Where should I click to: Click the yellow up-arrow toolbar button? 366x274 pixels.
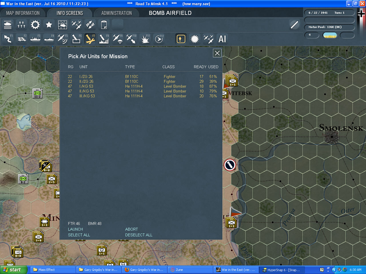click(x=181, y=39)
